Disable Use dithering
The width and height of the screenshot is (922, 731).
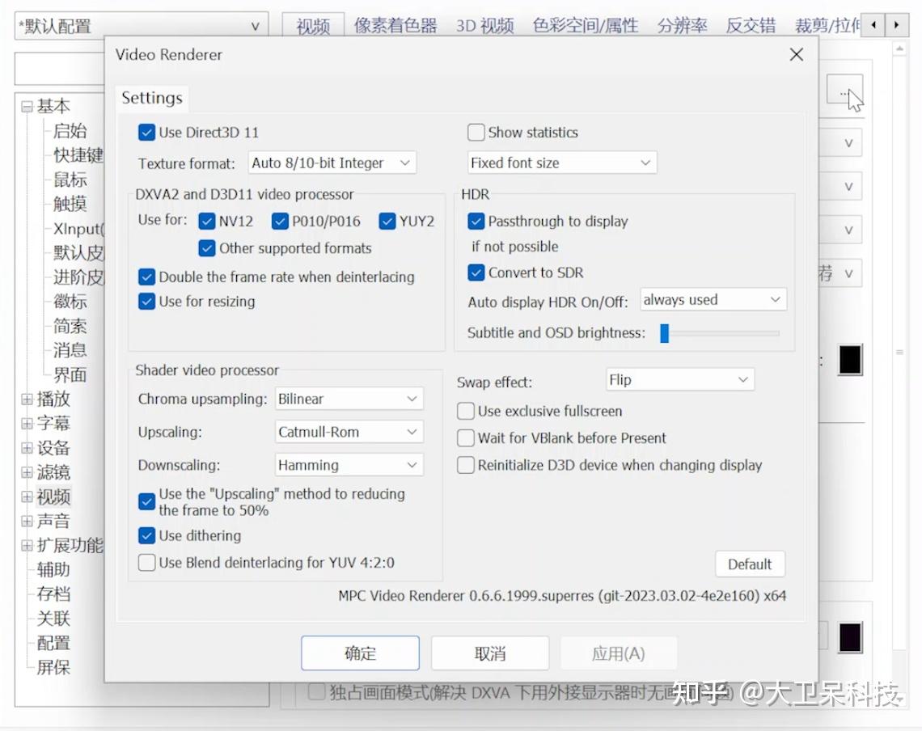[x=147, y=535]
